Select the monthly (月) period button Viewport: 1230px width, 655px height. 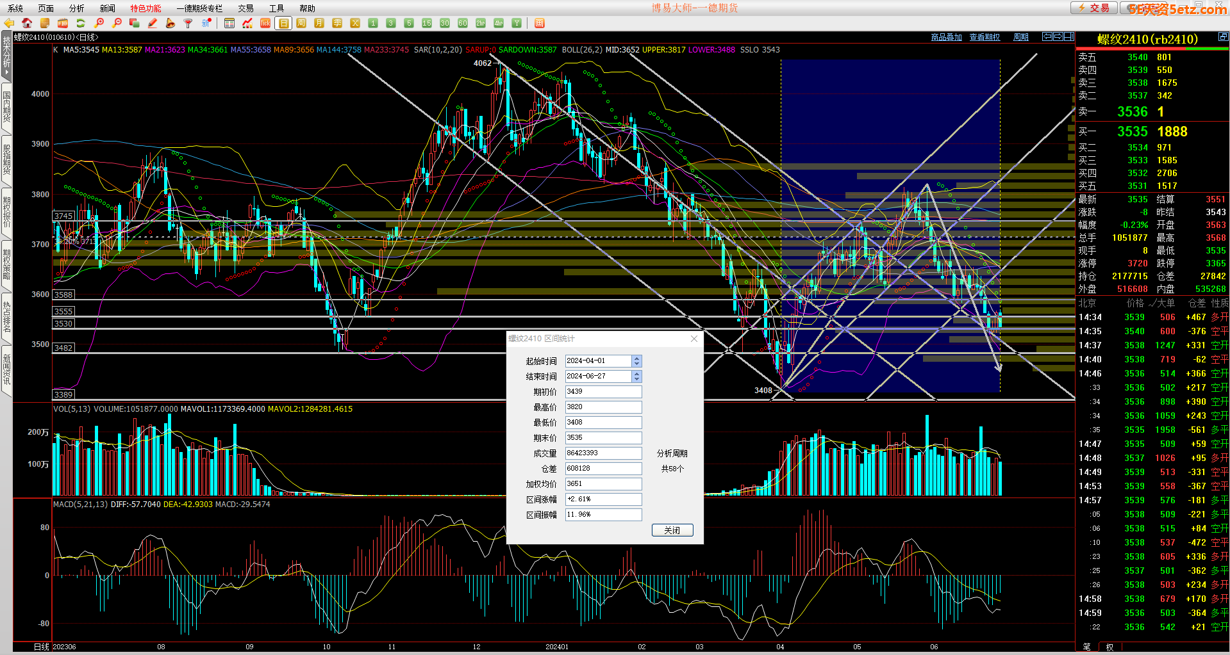coord(319,23)
